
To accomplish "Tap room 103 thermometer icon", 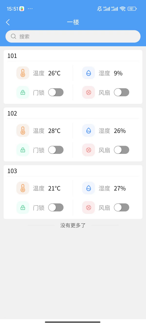I will (23, 188).
